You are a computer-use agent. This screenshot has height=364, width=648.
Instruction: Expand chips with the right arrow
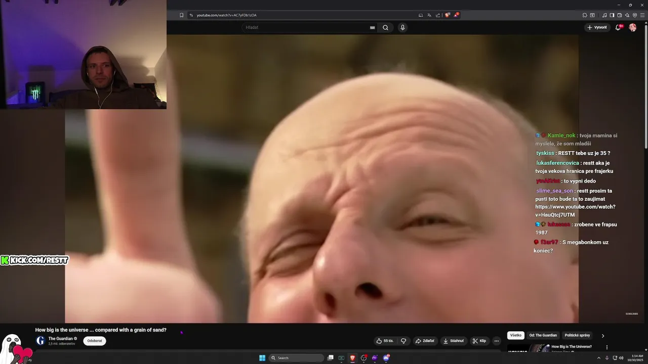[x=602, y=336]
